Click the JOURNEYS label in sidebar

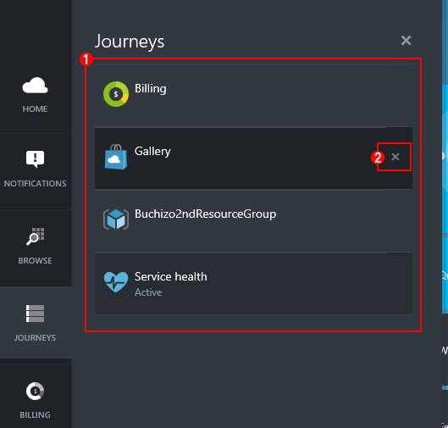35,337
